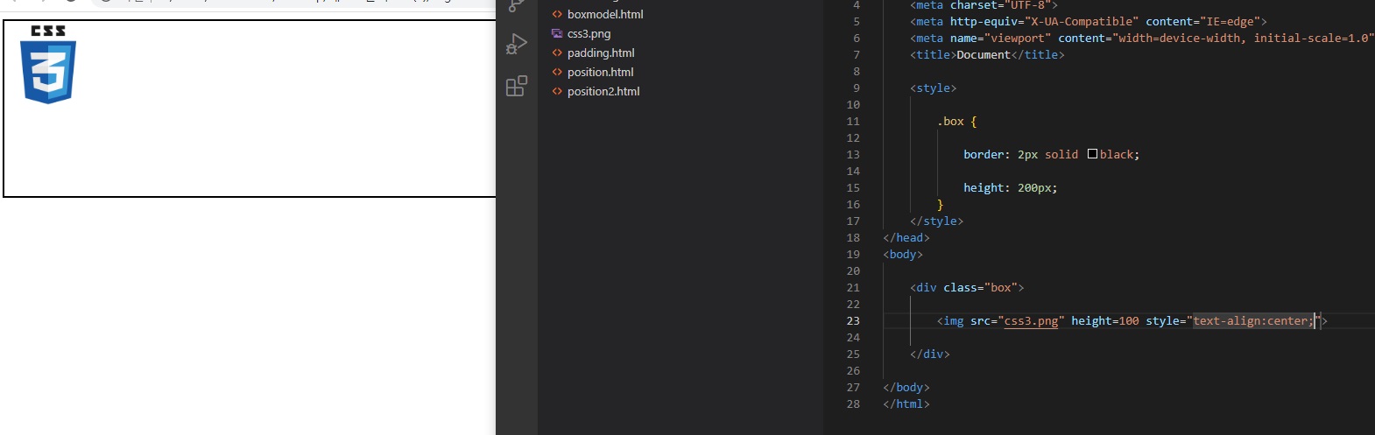Open padding.html from file list
Screen dimensions: 1375x435
coord(601,53)
